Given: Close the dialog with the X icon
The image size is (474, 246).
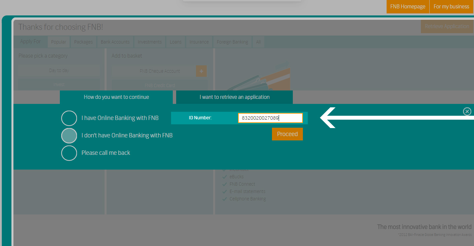Looking at the screenshot, I should 467,112.
